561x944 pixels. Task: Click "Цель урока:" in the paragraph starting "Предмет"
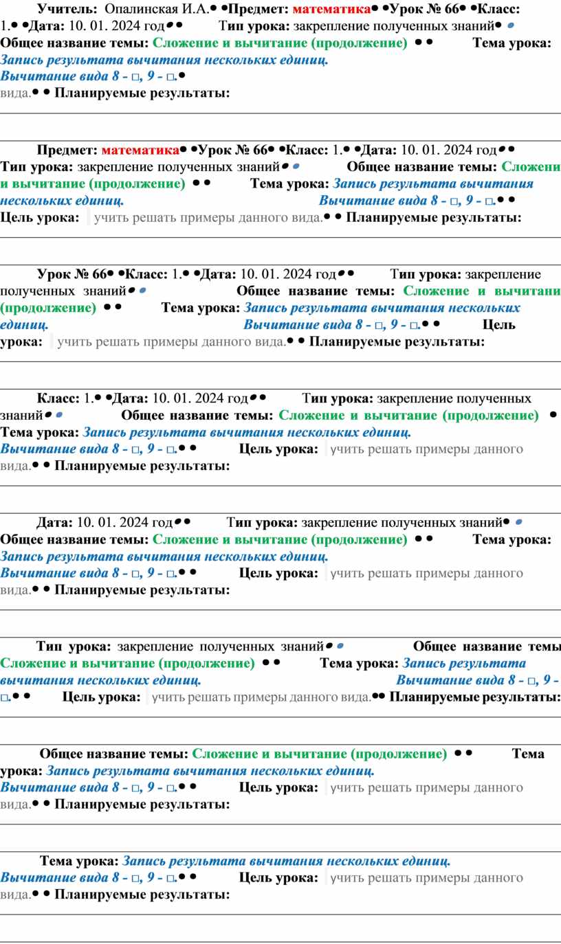click(40, 218)
